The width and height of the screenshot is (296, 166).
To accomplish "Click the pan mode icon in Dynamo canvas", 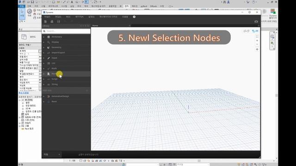I will (257, 49).
